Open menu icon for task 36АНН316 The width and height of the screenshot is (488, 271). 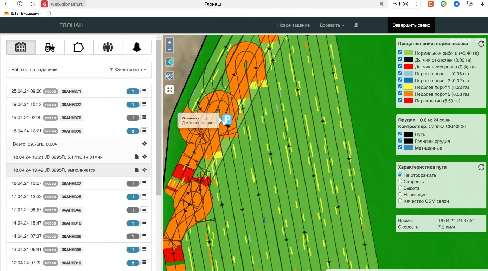point(144,223)
